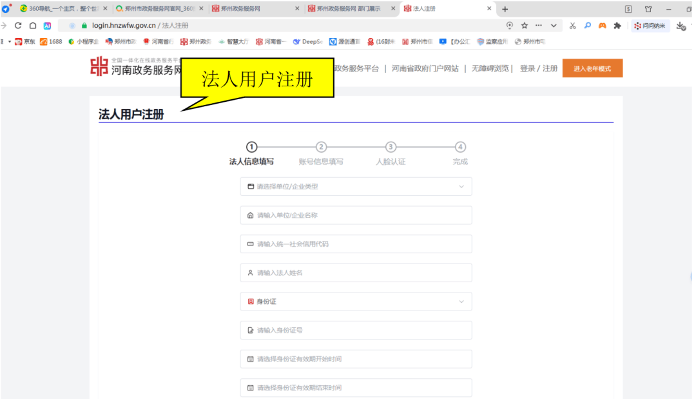Switch to the 郑州政务服务网 部门展示 tab
The image size is (696, 402).
(x=347, y=9)
